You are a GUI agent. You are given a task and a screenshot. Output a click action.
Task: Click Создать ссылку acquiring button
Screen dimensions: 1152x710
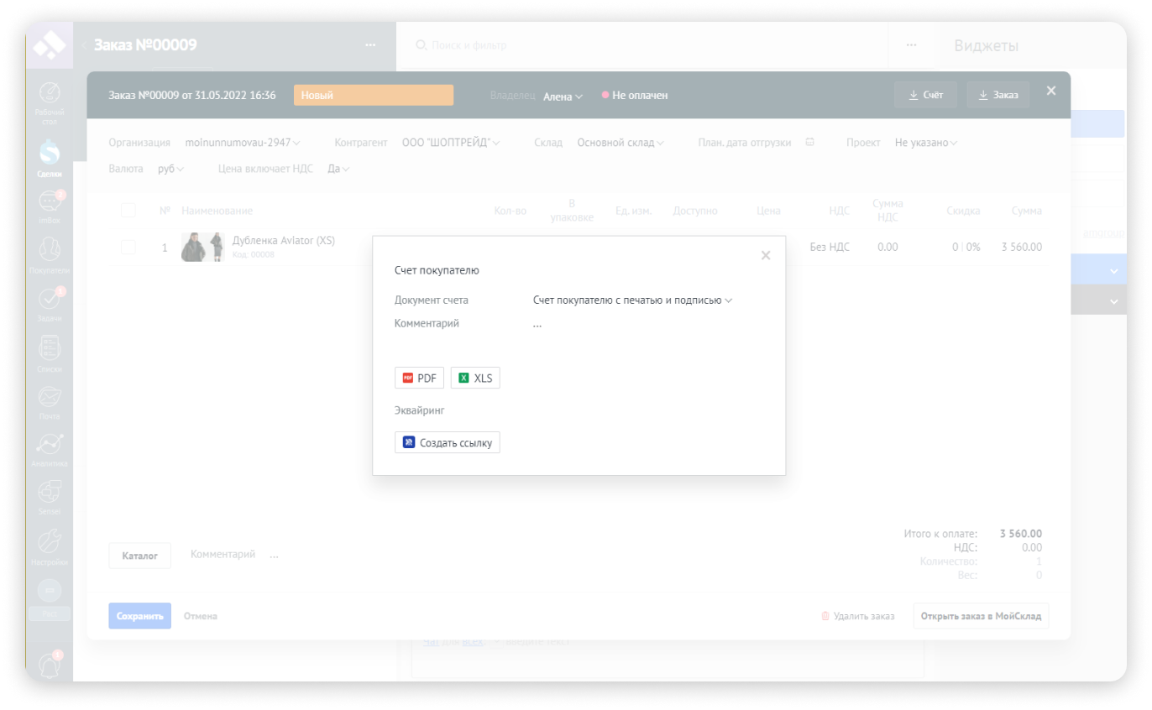pyautogui.click(x=447, y=442)
